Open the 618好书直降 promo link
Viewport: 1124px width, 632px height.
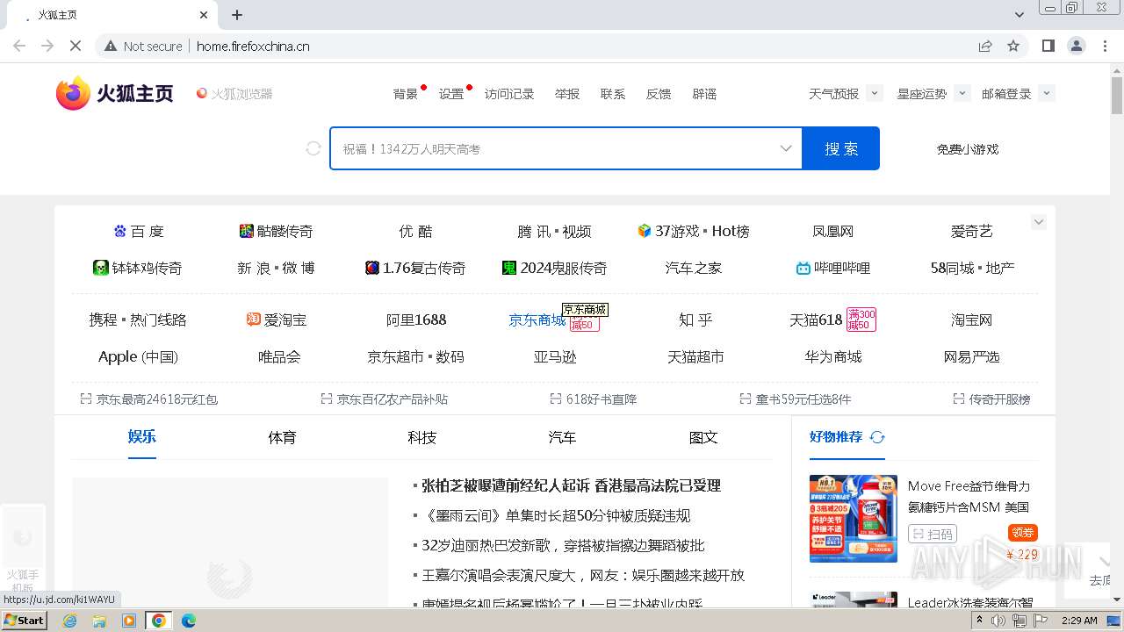click(x=602, y=399)
